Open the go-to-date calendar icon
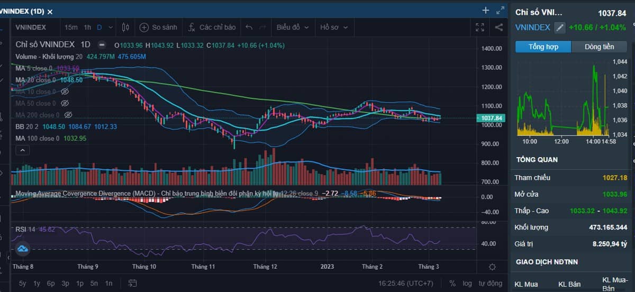The width and height of the screenshot is (635, 292). (x=132, y=283)
